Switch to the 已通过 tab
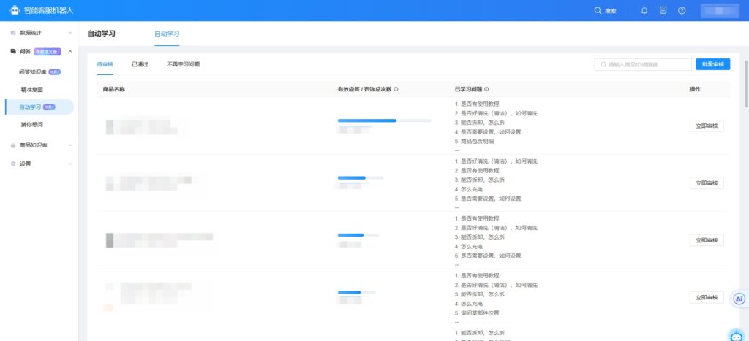This screenshot has width=749, height=341. [x=140, y=64]
